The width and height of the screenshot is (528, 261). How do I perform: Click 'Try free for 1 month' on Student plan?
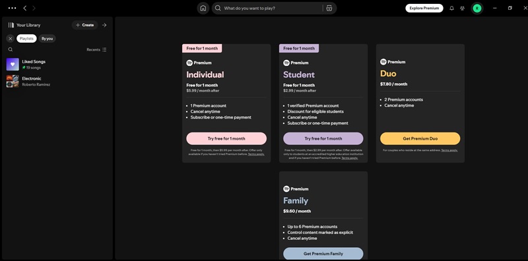coord(323,138)
